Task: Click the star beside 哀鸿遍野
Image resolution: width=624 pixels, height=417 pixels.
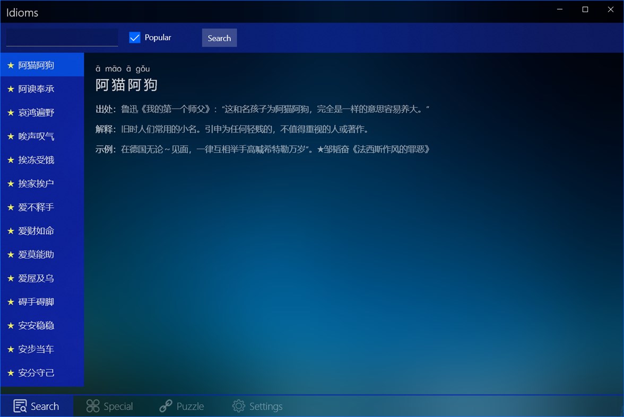Action: pos(11,112)
